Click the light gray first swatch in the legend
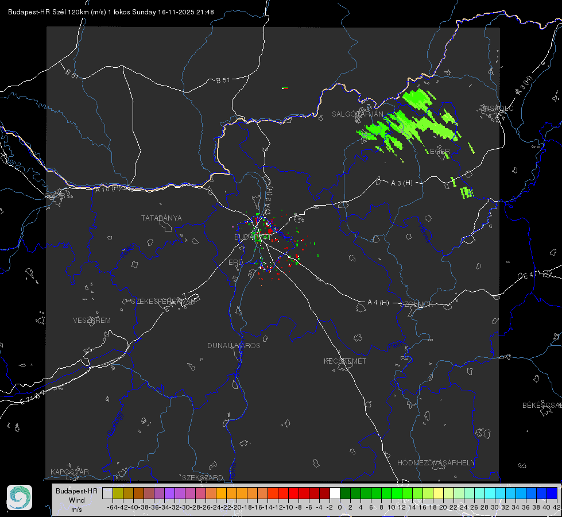Image resolution: width=562 pixels, height=517 pixels. pyautogui.click(x=107, y=493)
